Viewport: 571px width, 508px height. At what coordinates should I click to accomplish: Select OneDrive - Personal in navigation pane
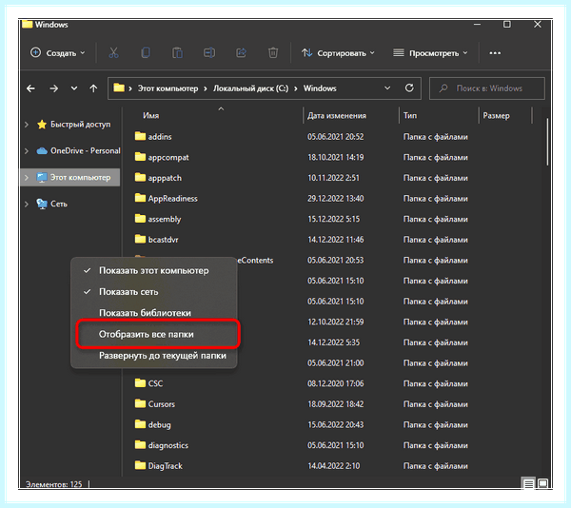(86, 150)
